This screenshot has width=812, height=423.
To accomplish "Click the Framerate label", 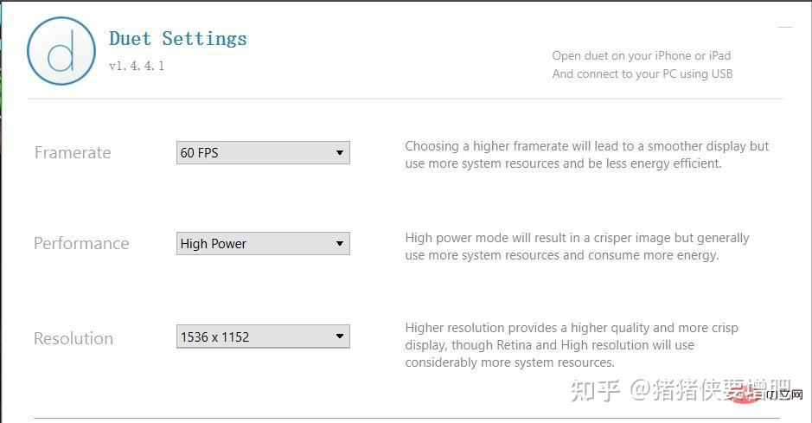I will [x=73, y=153].
